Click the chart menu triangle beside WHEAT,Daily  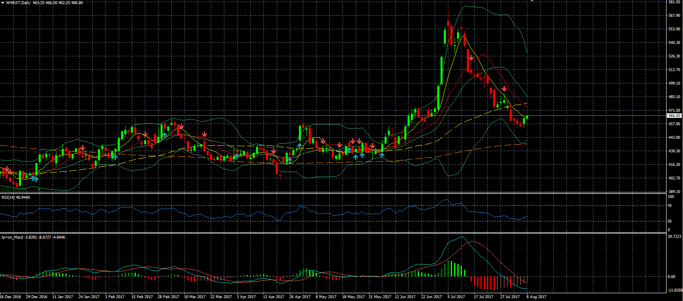[3, 3]
